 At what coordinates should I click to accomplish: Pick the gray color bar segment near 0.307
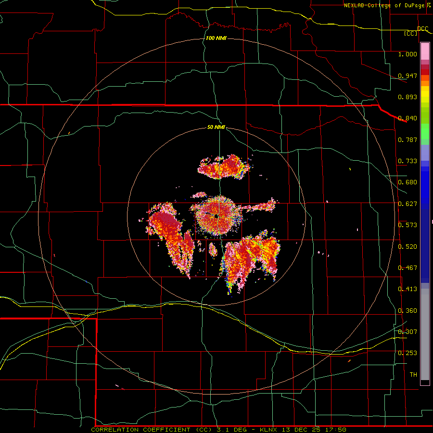click(x=425, y=334)
